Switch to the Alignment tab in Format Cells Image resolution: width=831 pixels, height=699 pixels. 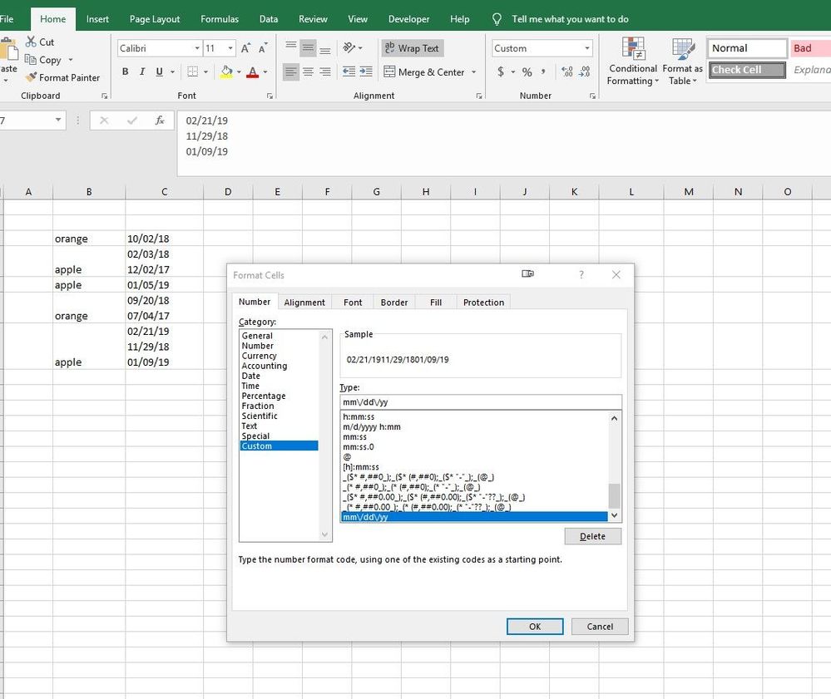304,302
